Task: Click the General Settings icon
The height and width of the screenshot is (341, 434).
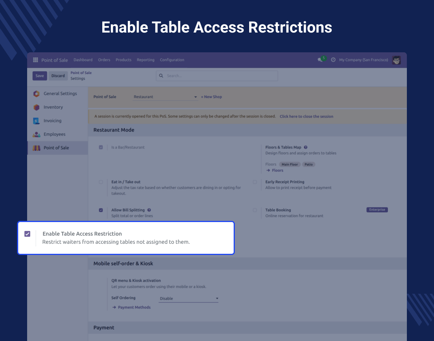Action: point(36,93)
